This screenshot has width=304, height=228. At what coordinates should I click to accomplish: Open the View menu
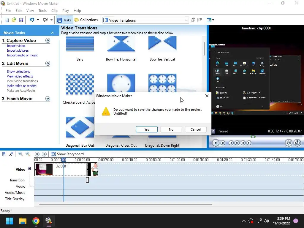(x=30, y=11)
